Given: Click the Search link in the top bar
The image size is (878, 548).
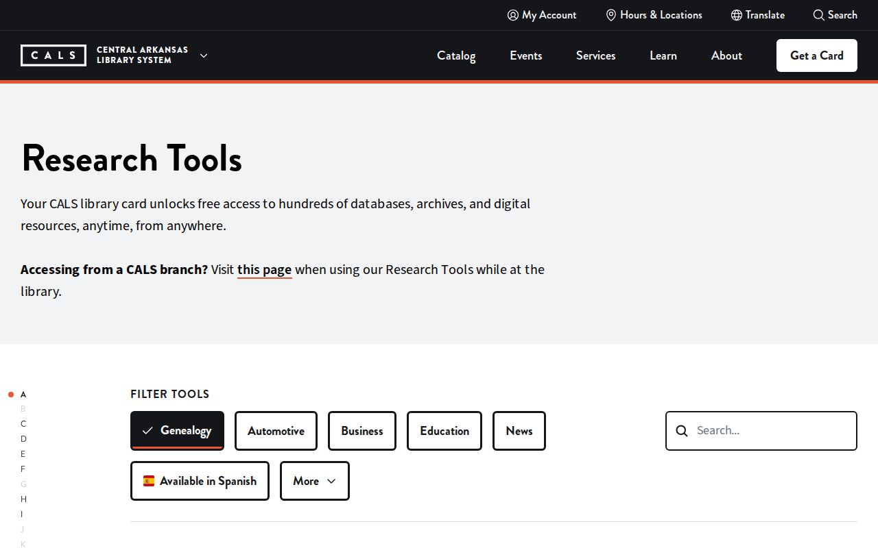Looking at the screenshot, I should point(835,15).
